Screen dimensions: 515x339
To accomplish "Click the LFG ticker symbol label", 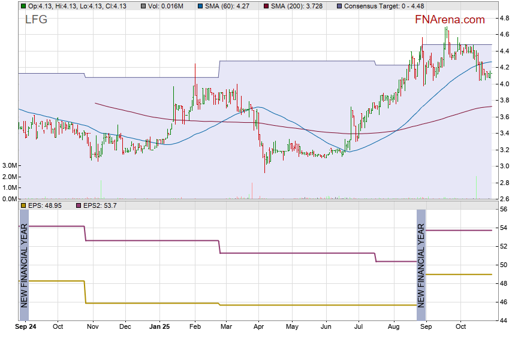I will pos(36,20).
